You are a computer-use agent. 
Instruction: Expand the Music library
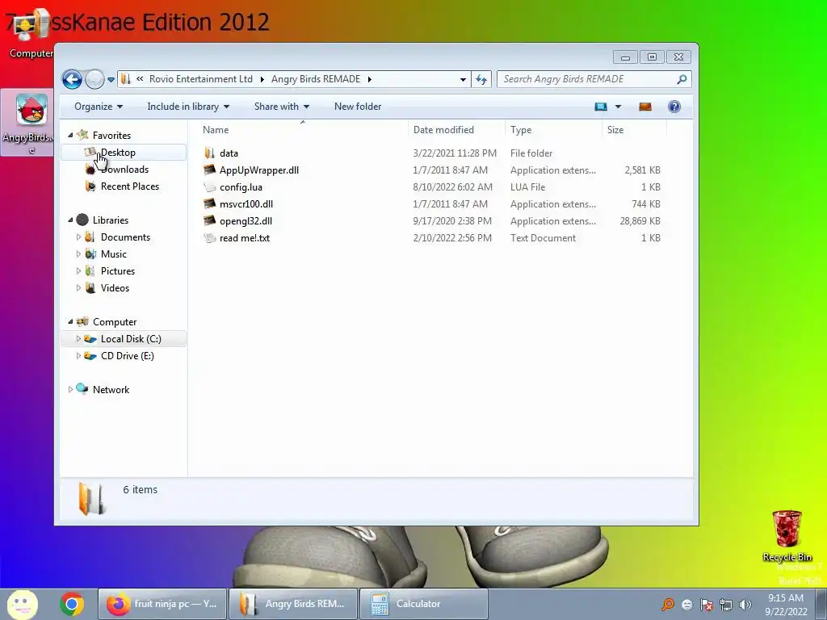[x=78, y=254]
